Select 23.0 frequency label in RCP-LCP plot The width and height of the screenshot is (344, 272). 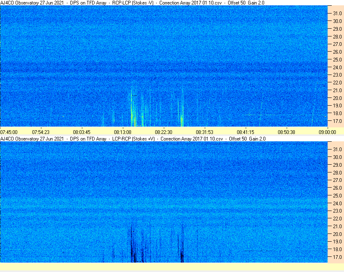click(337, 75)
